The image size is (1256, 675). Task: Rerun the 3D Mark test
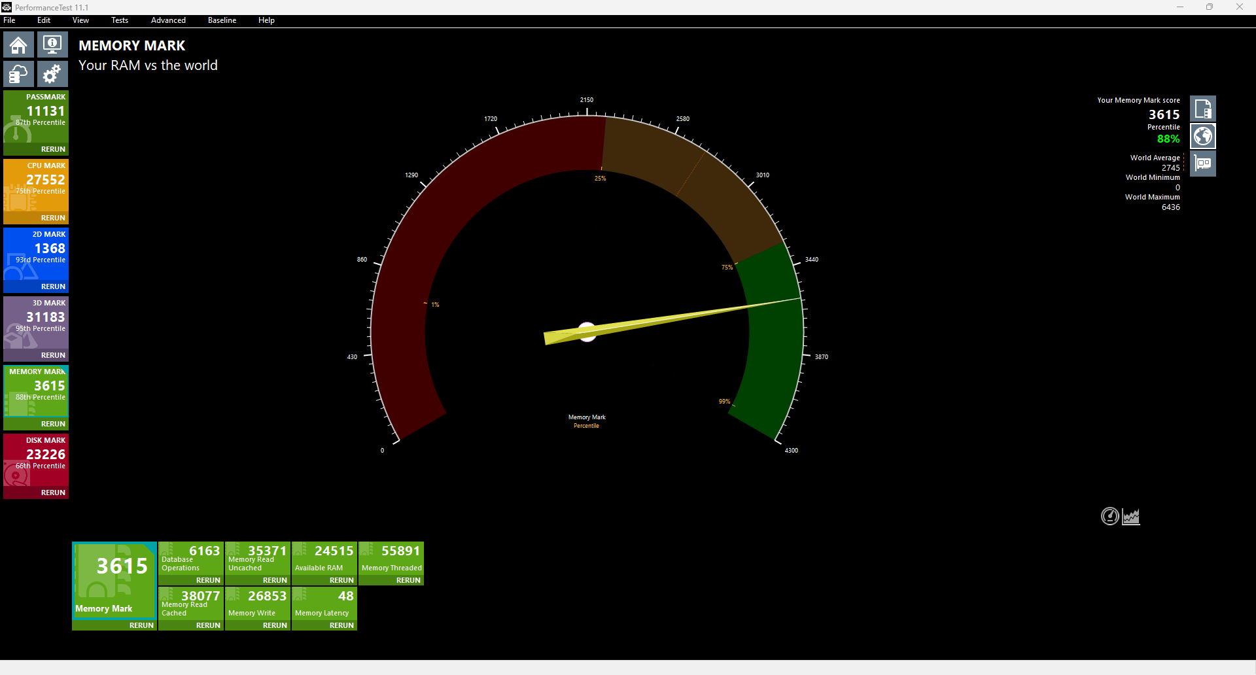point(53,355)
